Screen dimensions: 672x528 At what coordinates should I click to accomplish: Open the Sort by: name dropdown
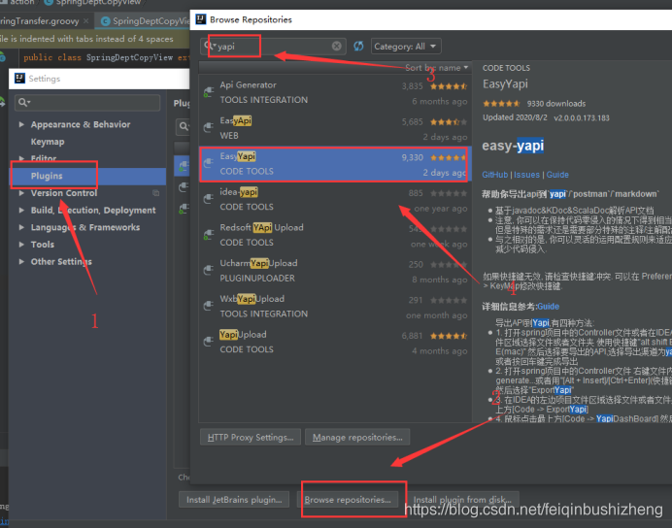click(x=436, y=68)
